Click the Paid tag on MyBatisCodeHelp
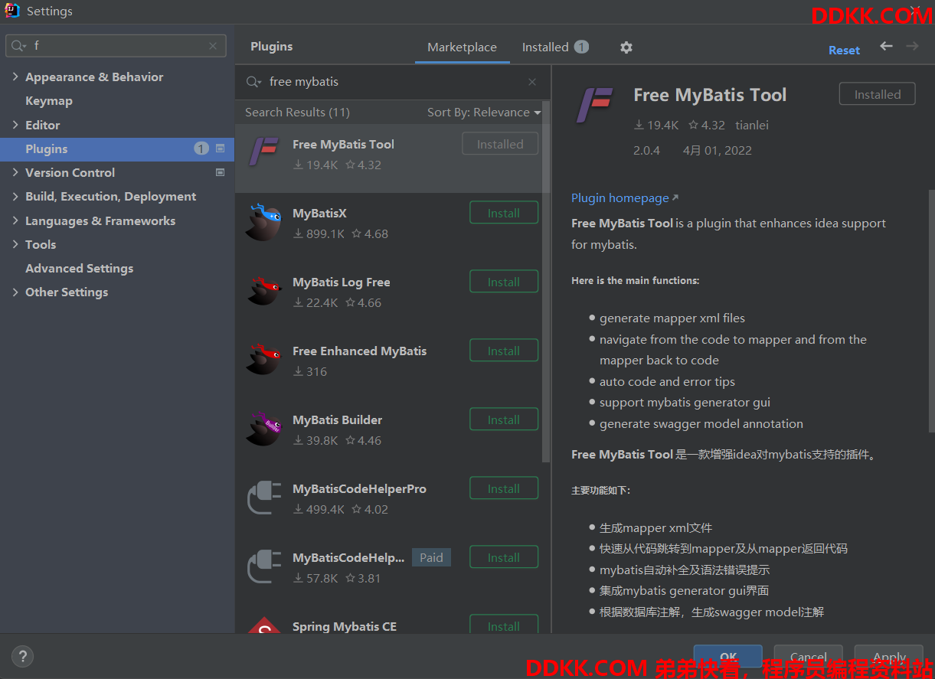This screenshot has height=679, width=935. point(431,557)
